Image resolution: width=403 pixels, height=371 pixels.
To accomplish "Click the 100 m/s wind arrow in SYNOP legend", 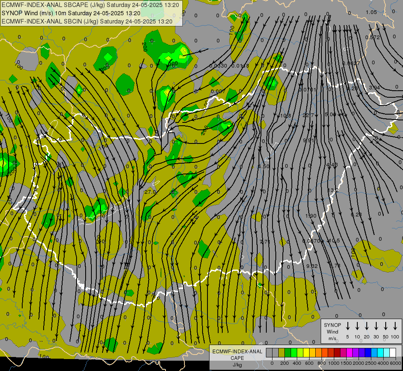I will pyautogui.click(x=395, y=326).
